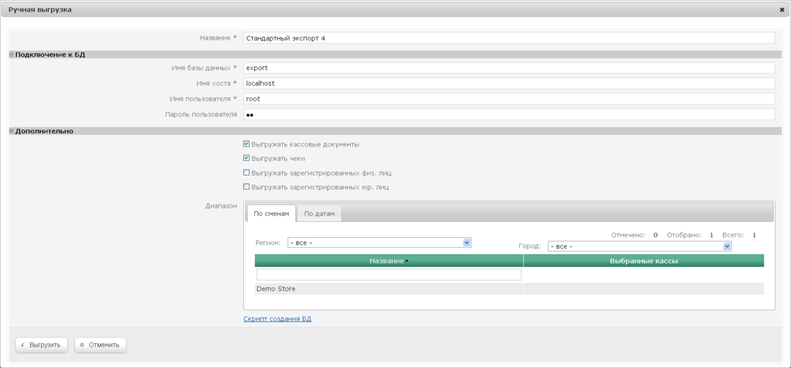Open Скрипт создания БД link
This screenshot has height=368, width=791.
pos(277,319)
